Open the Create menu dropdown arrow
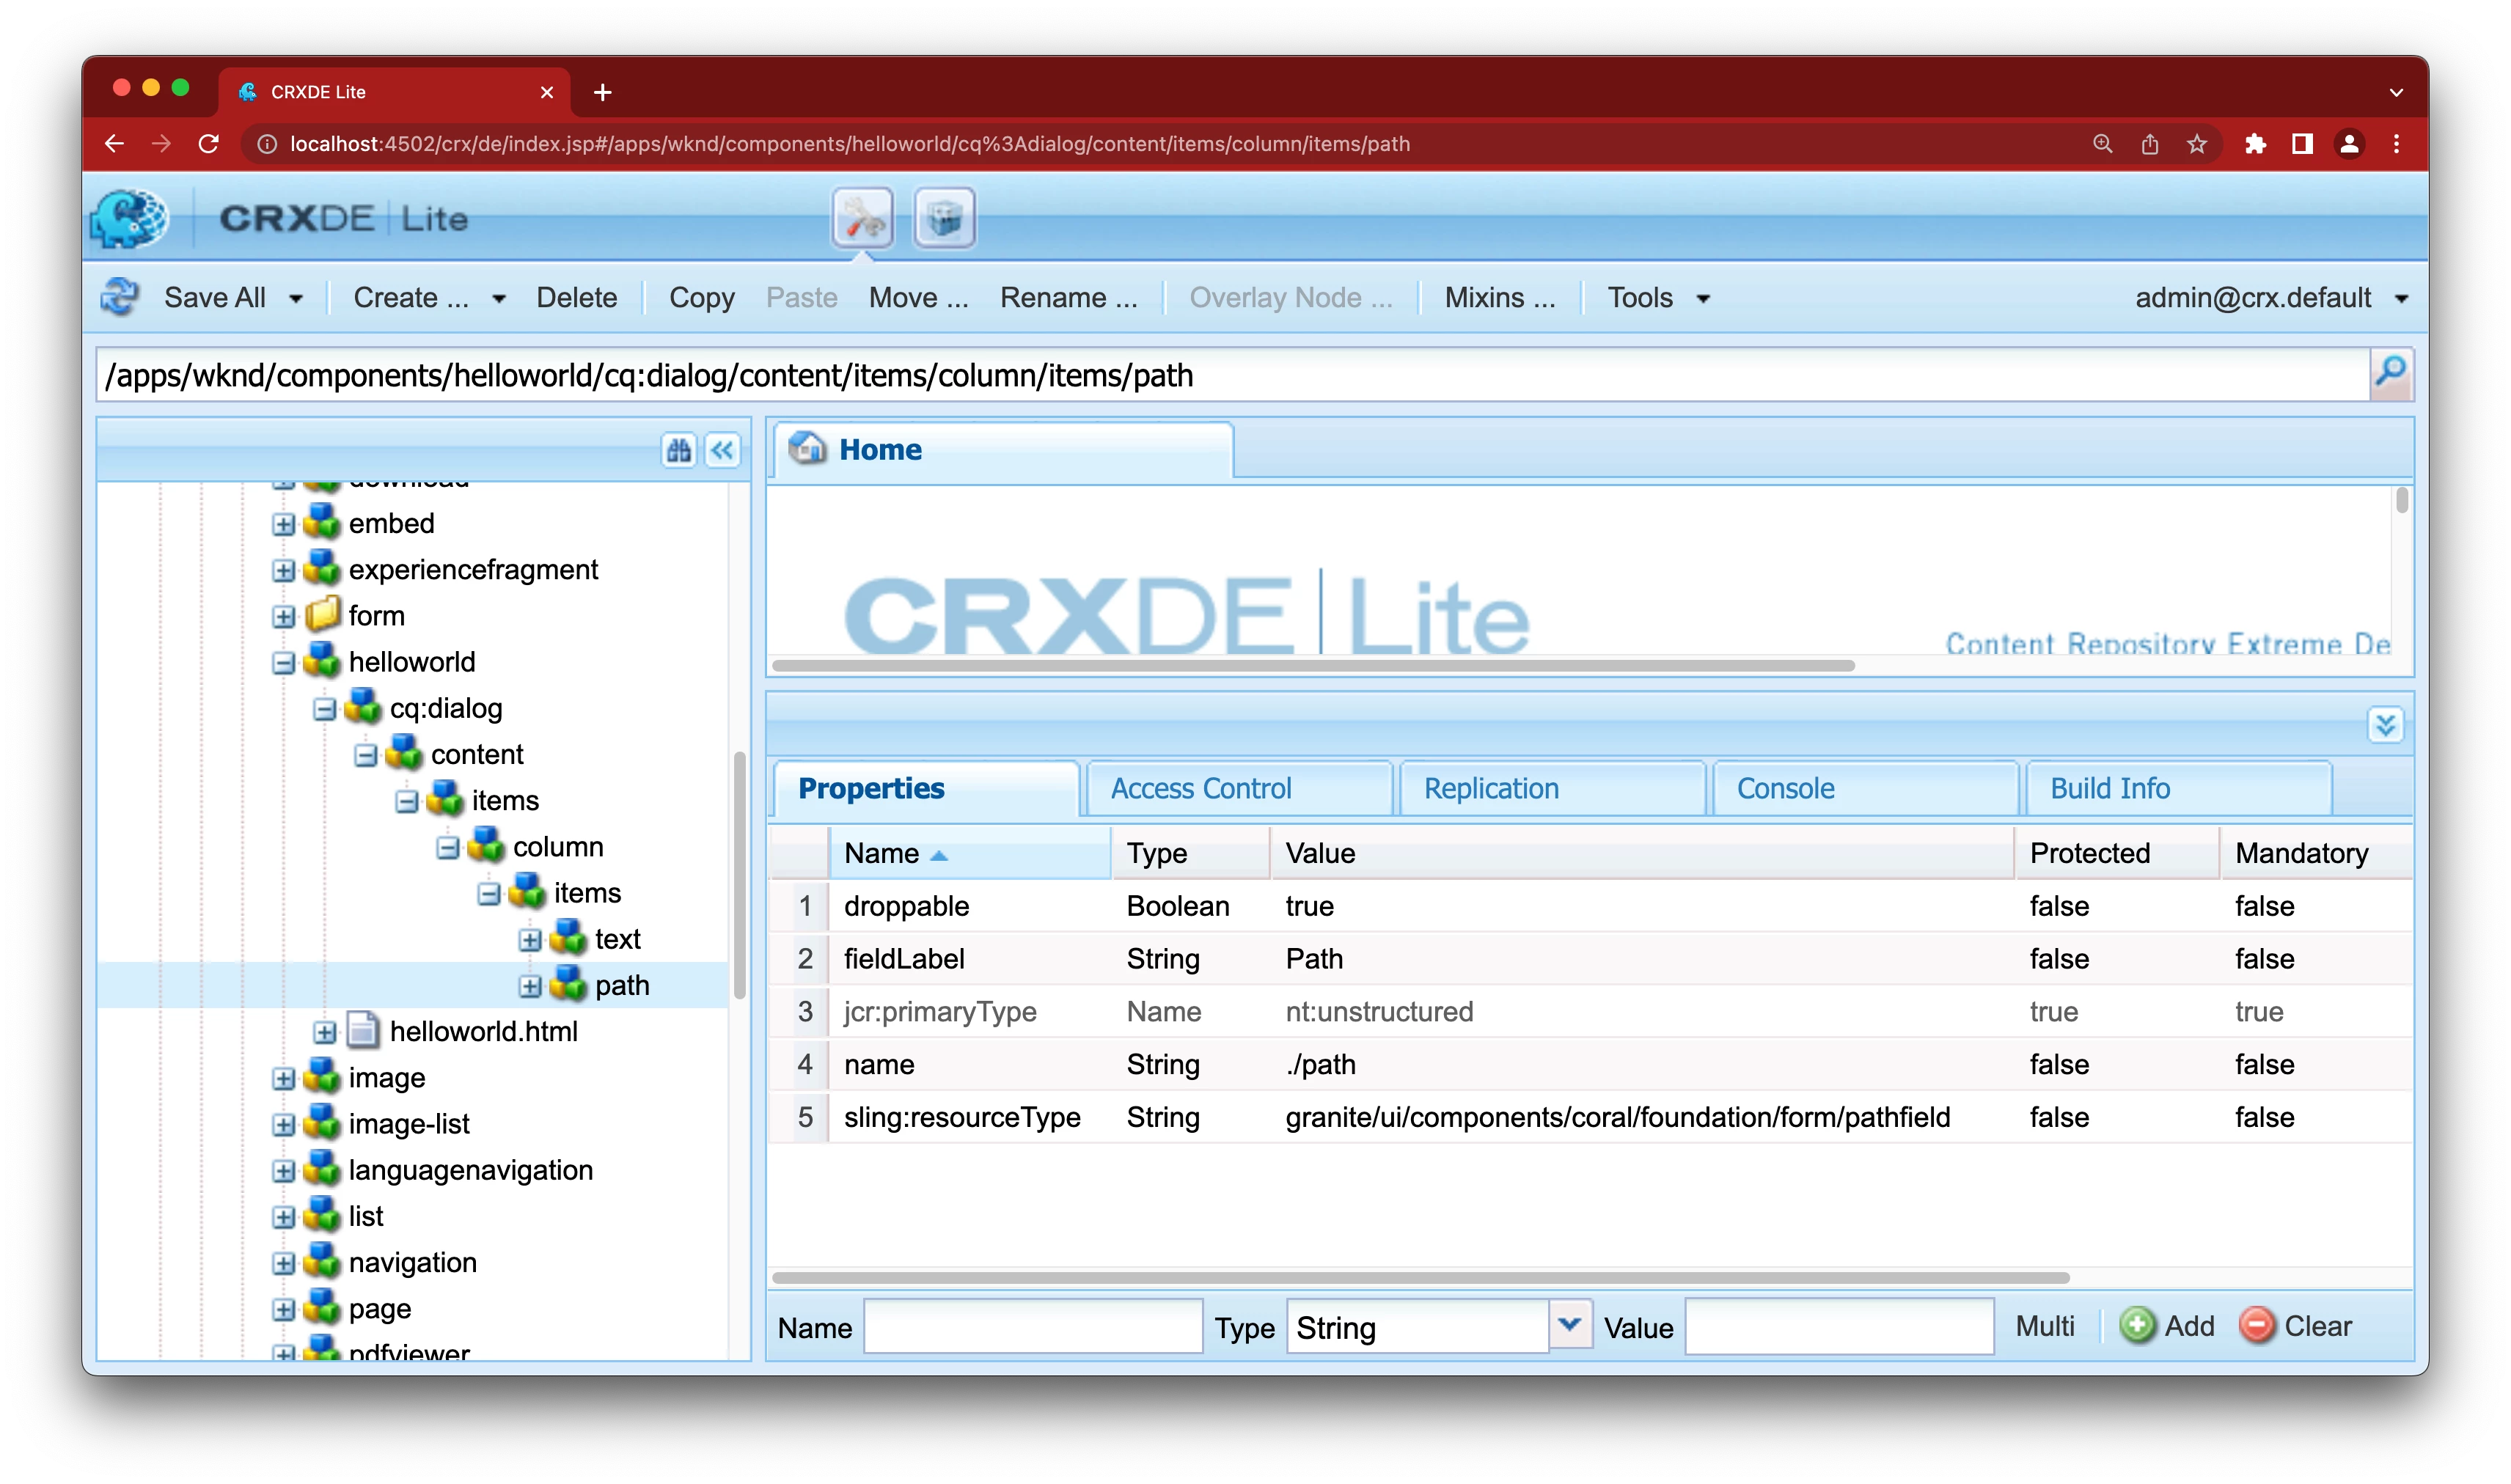The width and height of the screenshot is (2511, 1484). pyautogui.click(x=498, y=298)
